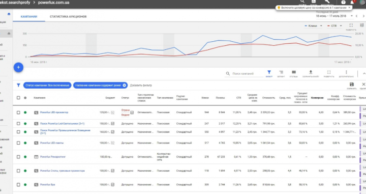Open the Powerlux LED-лампы campaign link
This screenshot has height=194, width=366.
(x=52, y=143)
